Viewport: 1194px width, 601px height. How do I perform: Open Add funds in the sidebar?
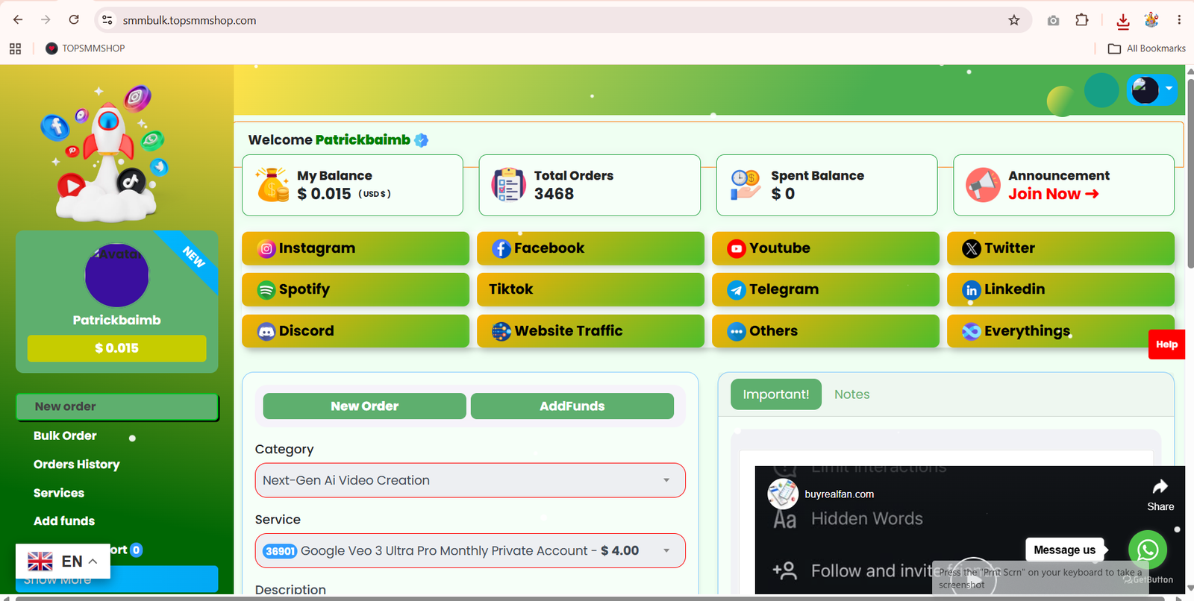(64, 521)
